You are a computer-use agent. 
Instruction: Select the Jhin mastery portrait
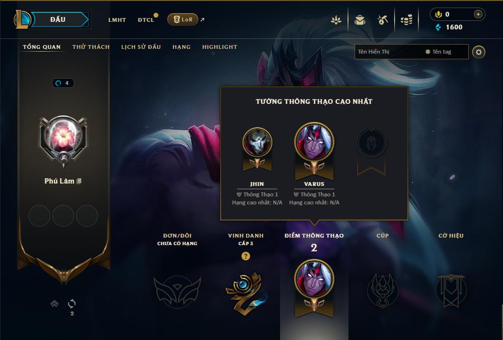click(257, 142)
